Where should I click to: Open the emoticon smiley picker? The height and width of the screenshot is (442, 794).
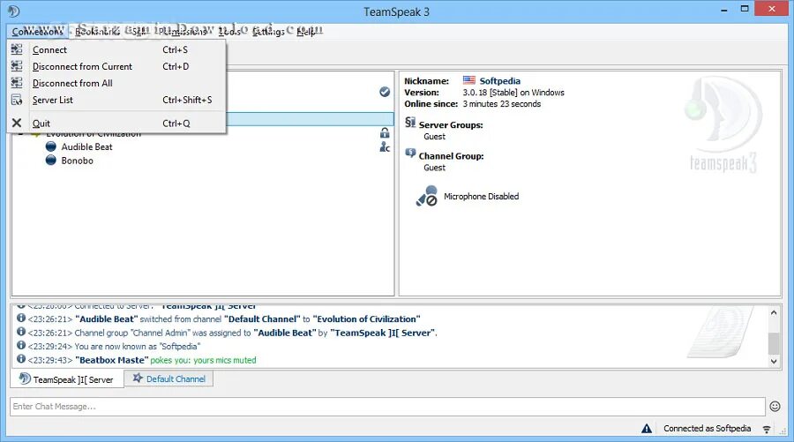point(775,406)
